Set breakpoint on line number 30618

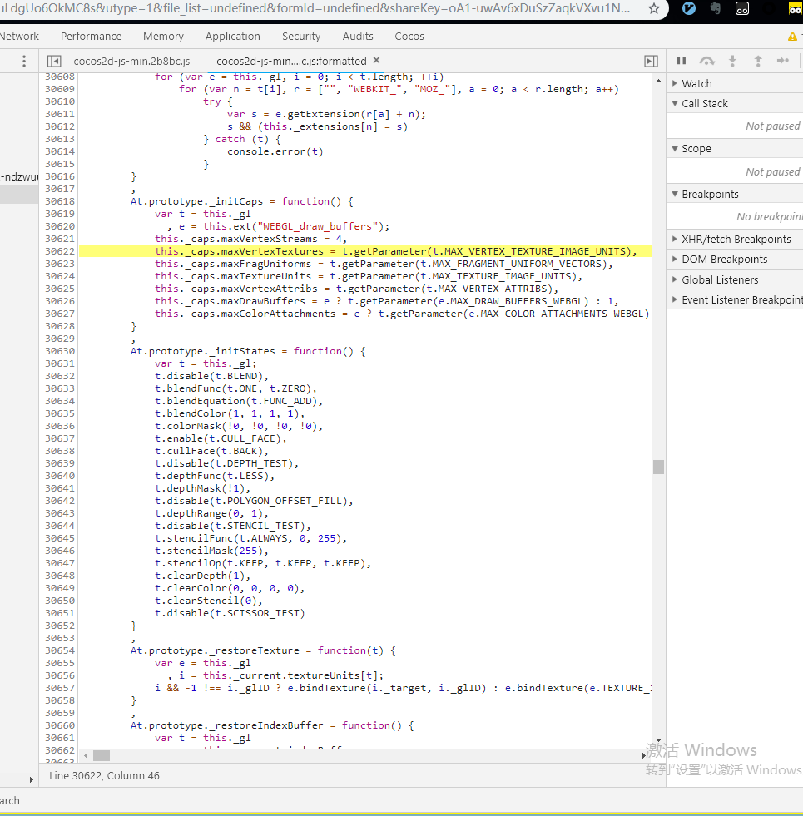pyautogui.click(x=60, y=201)
